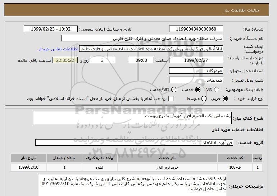277x196 pixels.
Task: Click the request creator field لیلا آریائی فر
Action: pyautogui.click(x=151, y=49)
